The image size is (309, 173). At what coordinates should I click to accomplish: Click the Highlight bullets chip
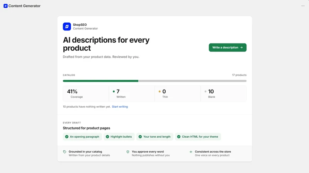(x=119, y=137)
